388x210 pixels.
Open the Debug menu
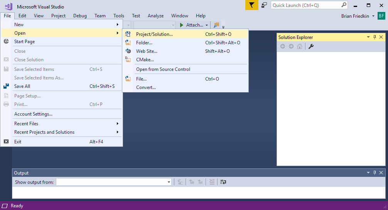[x=80, y=15]
